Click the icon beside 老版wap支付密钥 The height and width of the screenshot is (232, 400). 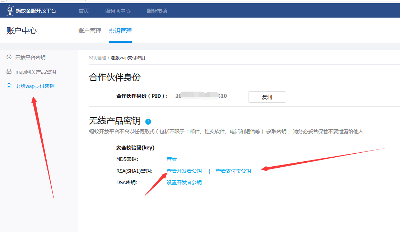(9, 86)
